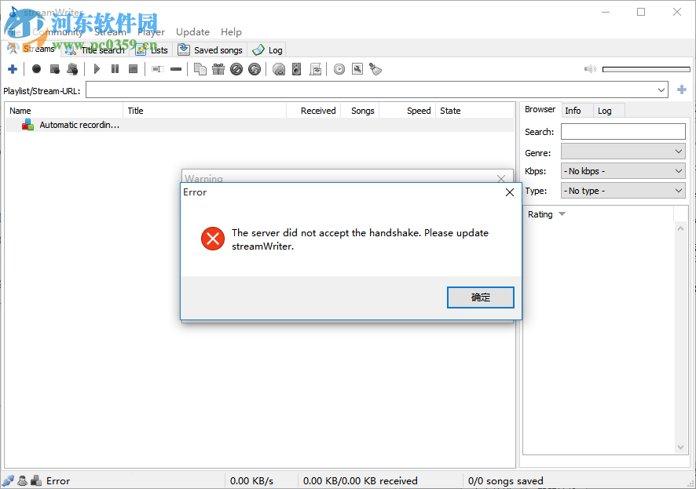Screen dimensions: 696x489
Task: Switch to the Saved songs tab
Action: (211, 49)
